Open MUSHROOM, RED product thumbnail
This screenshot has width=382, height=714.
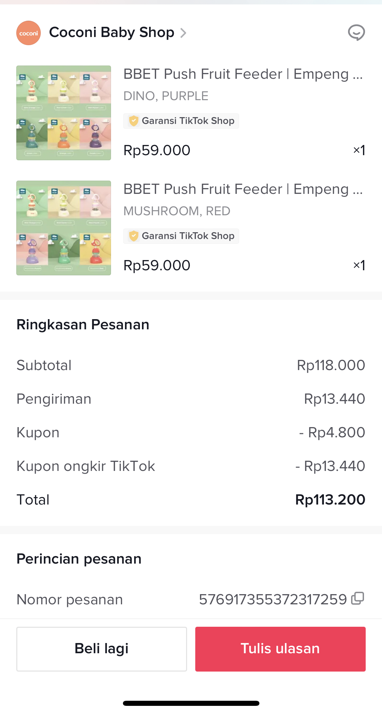(63, 228)
